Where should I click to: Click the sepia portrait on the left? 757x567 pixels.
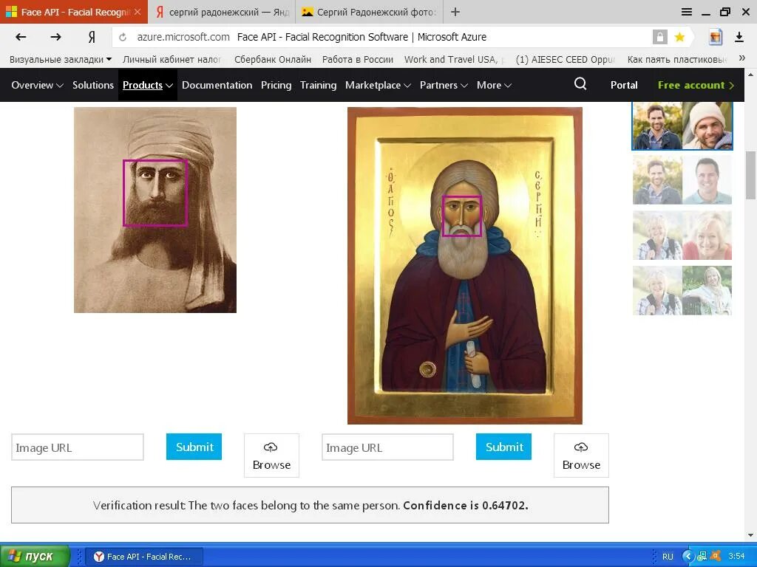[x=155, y=210]
